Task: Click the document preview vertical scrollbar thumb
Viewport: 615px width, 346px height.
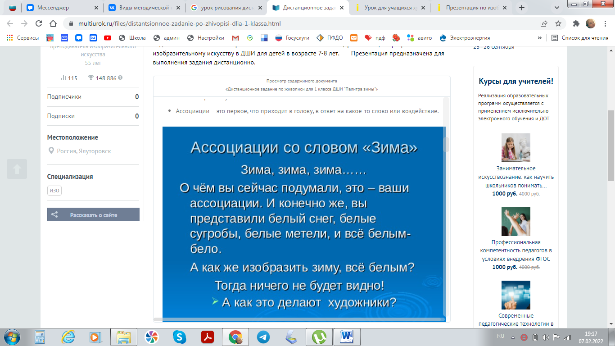Action: [x=447, y=145]
